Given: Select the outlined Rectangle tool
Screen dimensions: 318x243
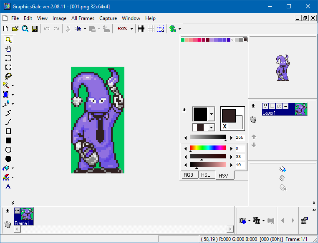Looking at the screenshot, I should [x=8, y=131].
